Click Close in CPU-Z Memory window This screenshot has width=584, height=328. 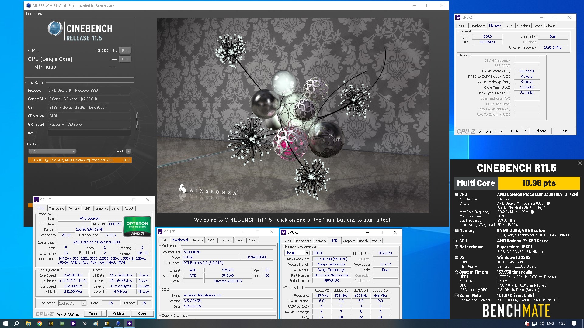(564, 131)
